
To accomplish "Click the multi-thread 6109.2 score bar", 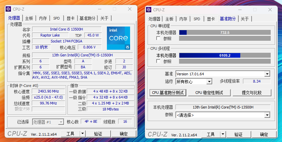I will [x=225, y=55].
